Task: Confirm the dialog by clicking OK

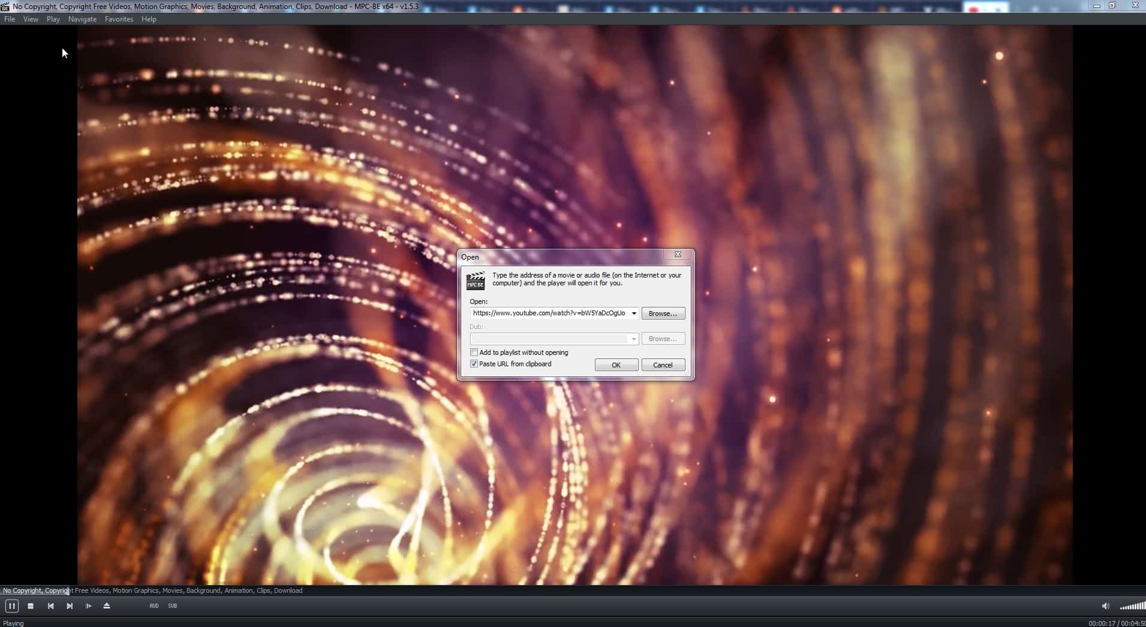Action: click(x=616, y=364)
